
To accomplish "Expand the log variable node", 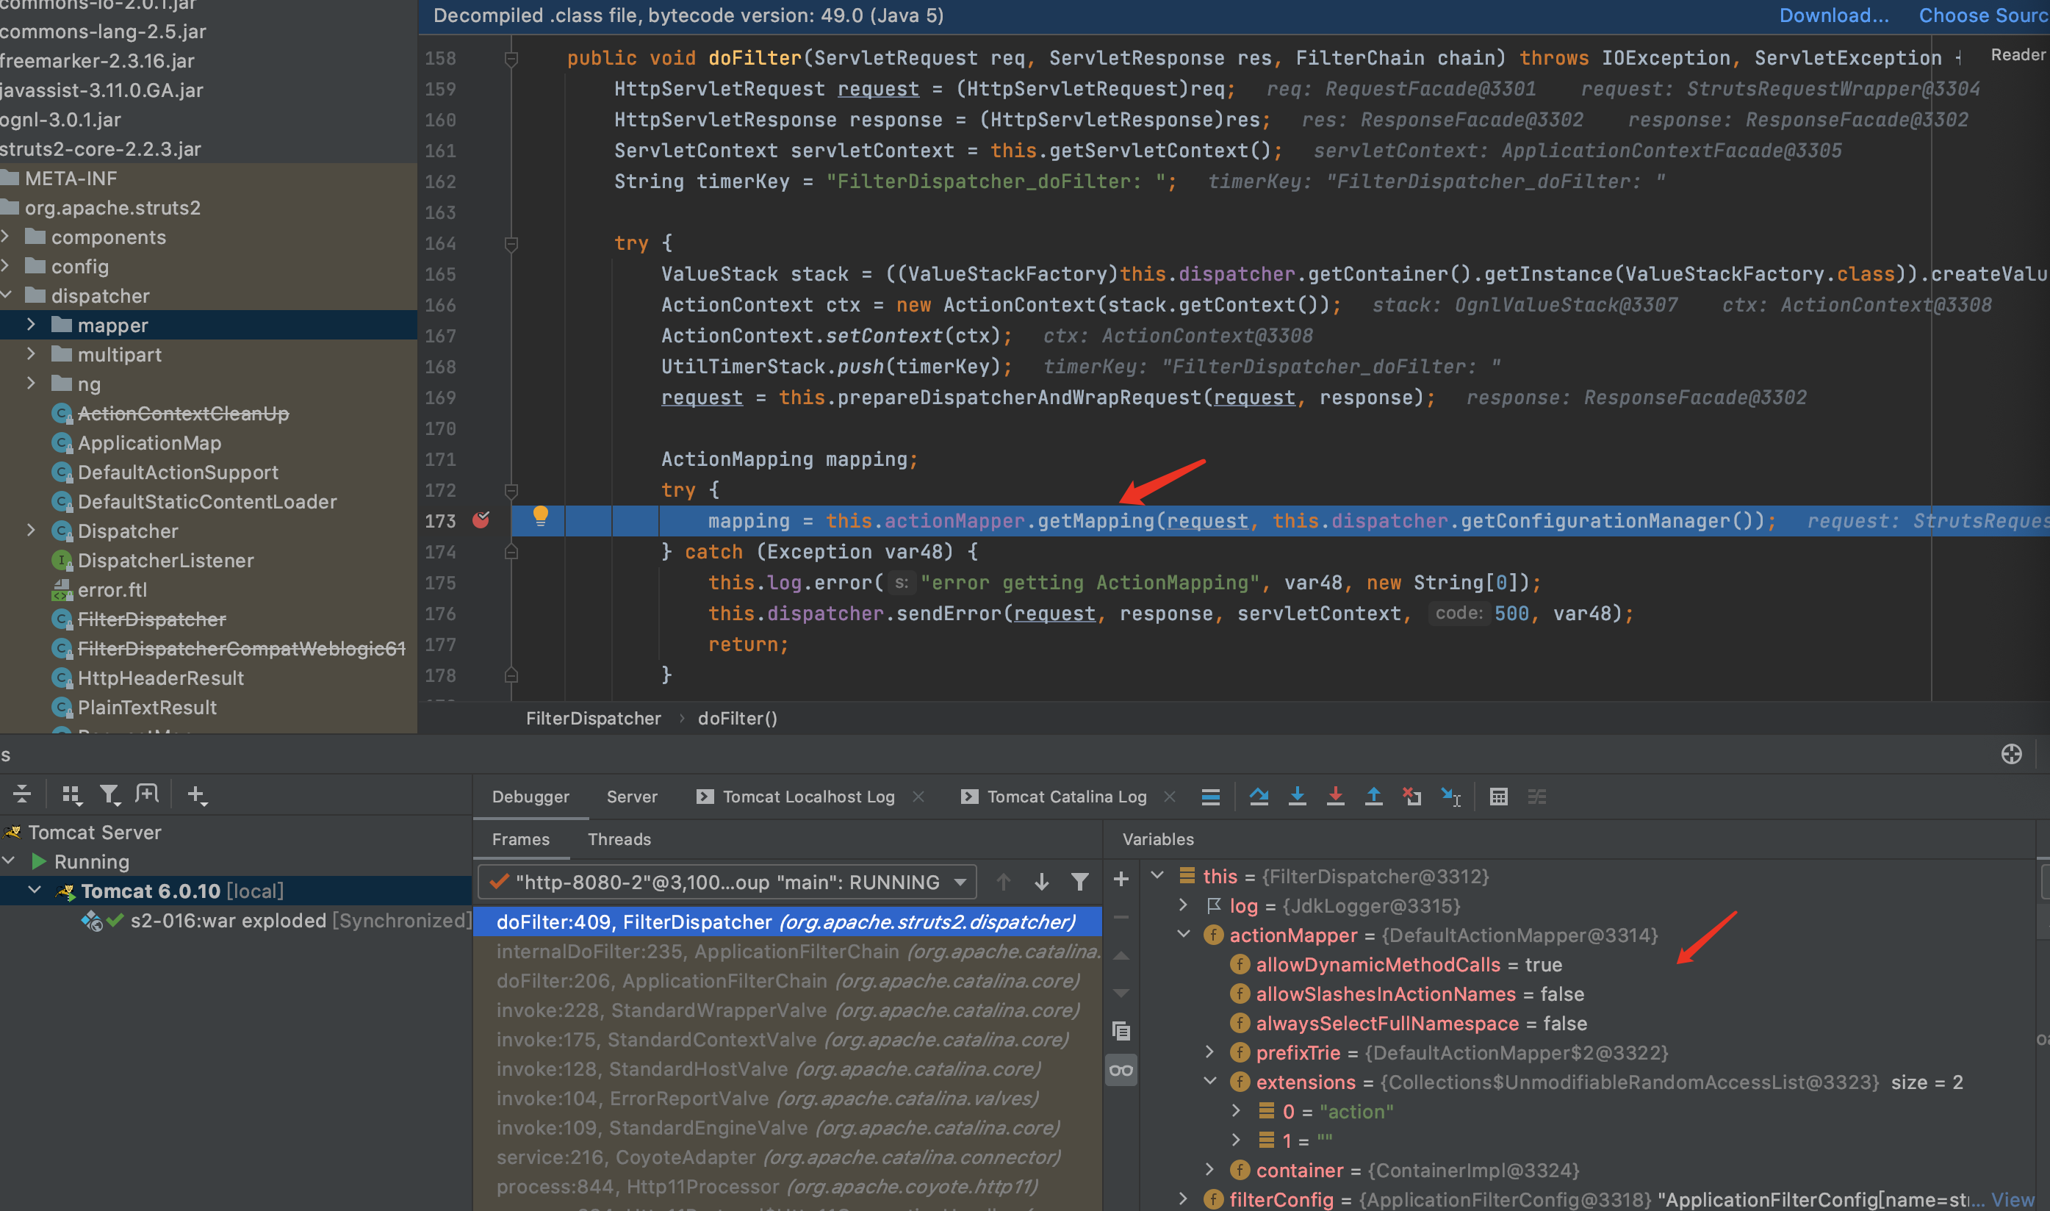I will (1184, 905).
